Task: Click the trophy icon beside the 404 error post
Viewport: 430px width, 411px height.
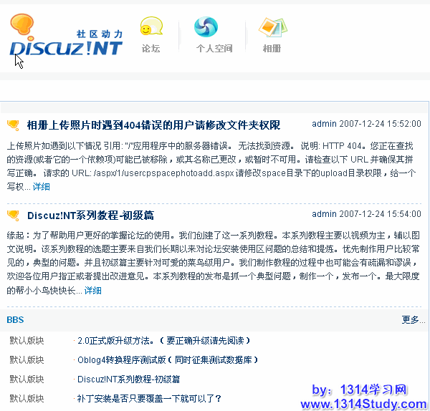Action: [13, 125]
